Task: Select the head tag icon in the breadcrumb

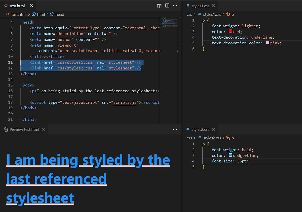Action: coord(52,14)
